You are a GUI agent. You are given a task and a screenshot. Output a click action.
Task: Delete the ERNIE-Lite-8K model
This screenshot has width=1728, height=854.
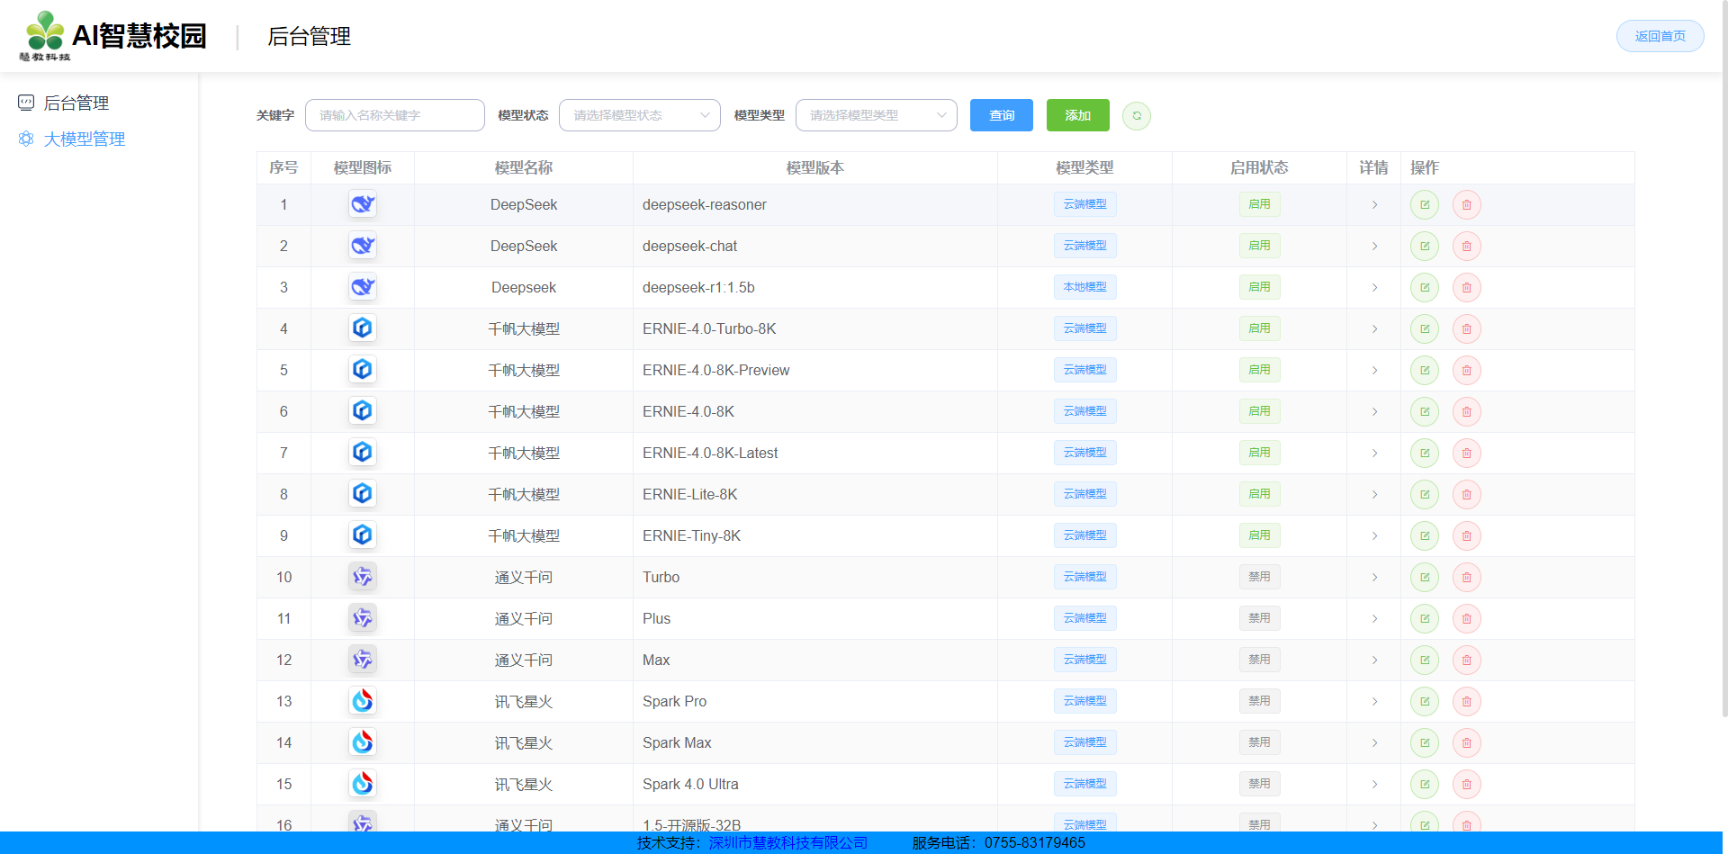click(x=1467, y=494)
